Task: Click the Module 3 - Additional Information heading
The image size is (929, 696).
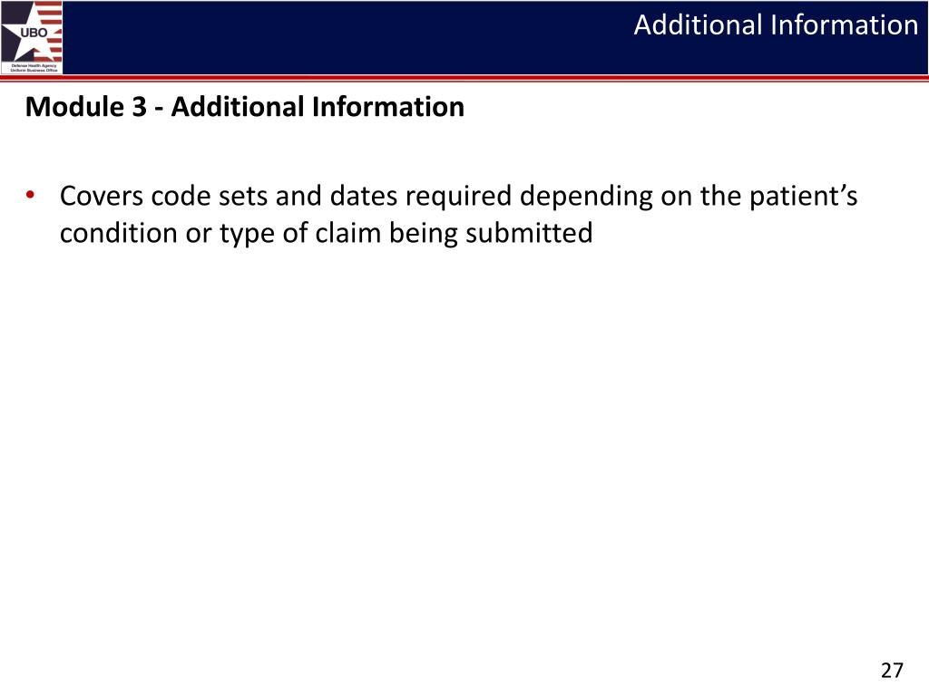Action: click(x=245, y=107)
